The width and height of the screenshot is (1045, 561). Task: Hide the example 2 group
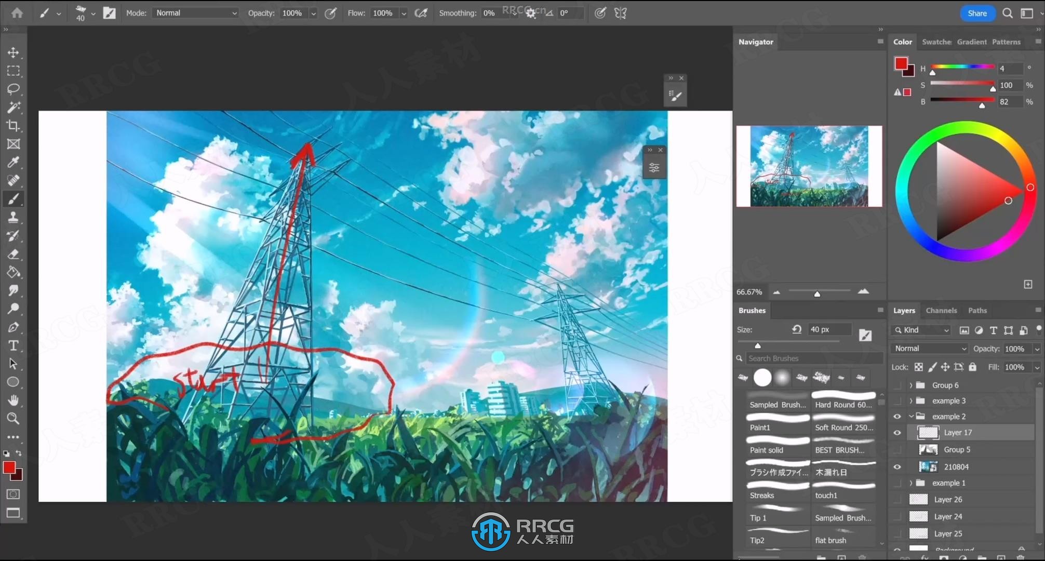coord(897,417)
